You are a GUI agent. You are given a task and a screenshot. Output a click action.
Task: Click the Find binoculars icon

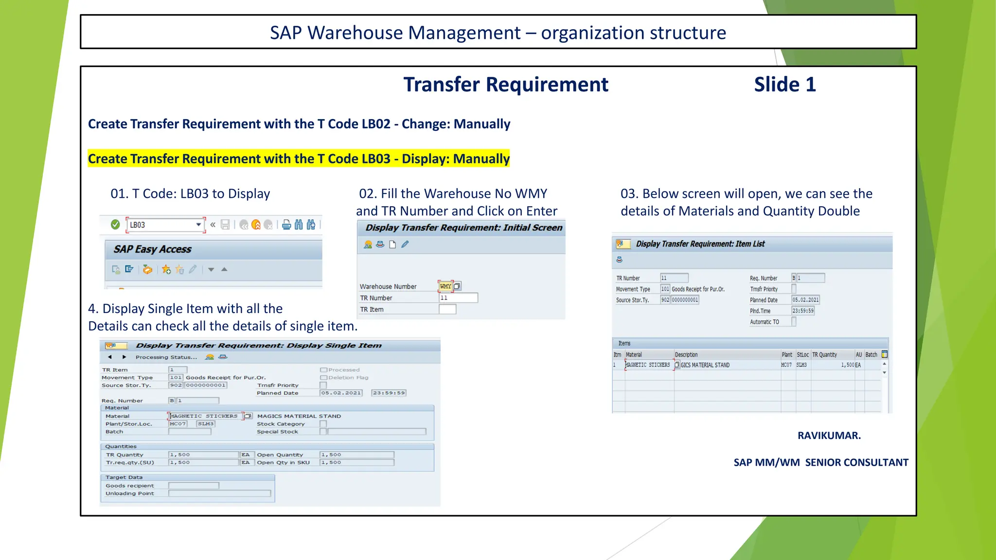click(x=299, y=225)
